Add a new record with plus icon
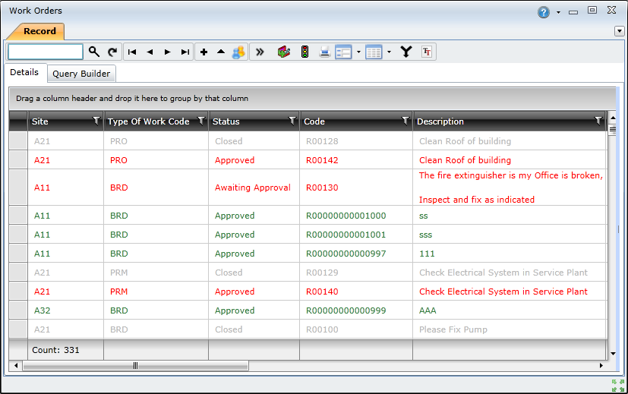 click(204, 52)
